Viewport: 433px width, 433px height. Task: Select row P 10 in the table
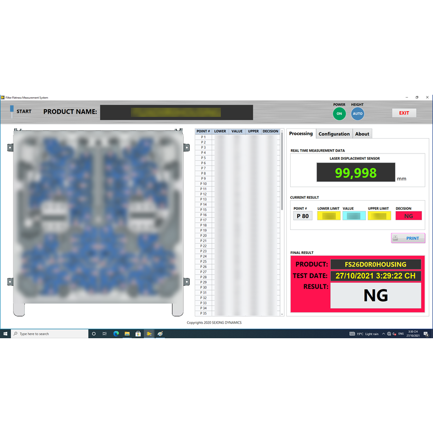(204, 184)
